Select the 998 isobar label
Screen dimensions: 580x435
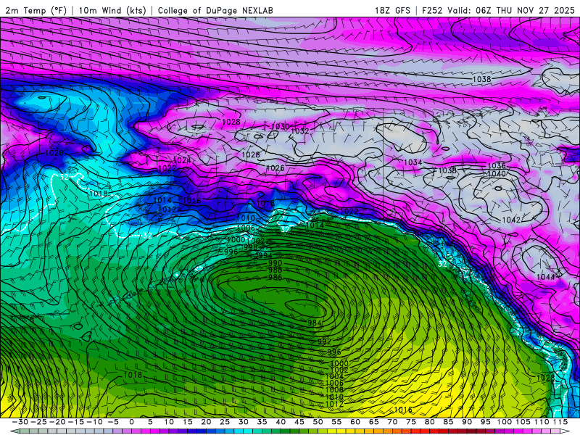point(251,247)
